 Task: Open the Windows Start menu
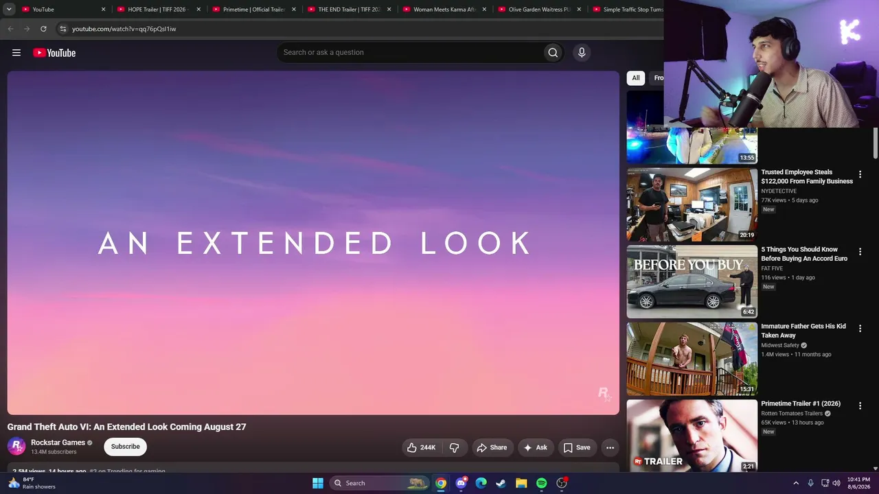point(317,483)
